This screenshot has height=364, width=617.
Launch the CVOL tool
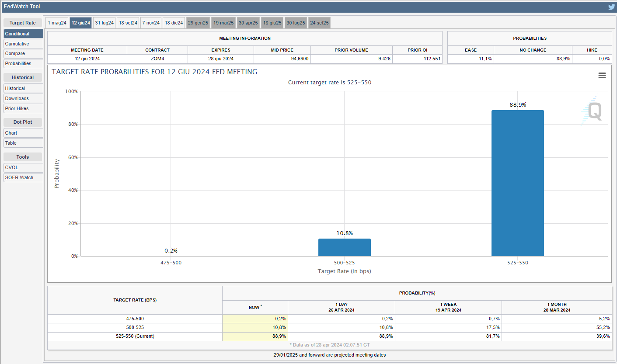coord(23,167)
